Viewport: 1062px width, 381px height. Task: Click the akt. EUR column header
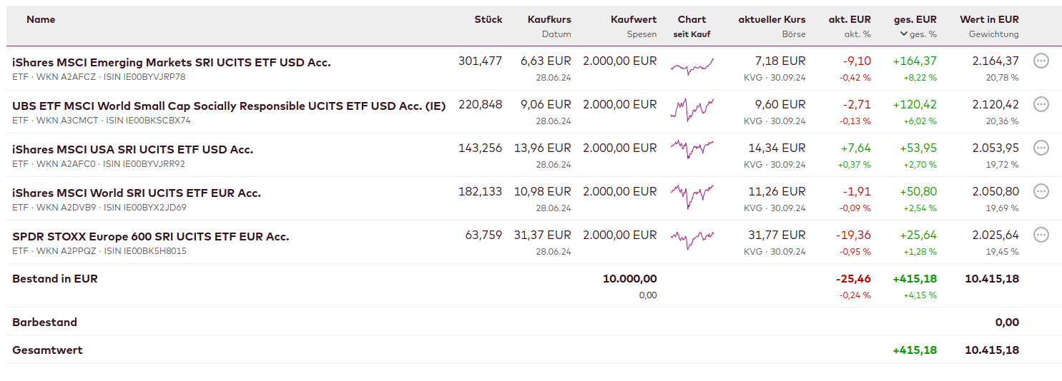(x=850, y=20)
